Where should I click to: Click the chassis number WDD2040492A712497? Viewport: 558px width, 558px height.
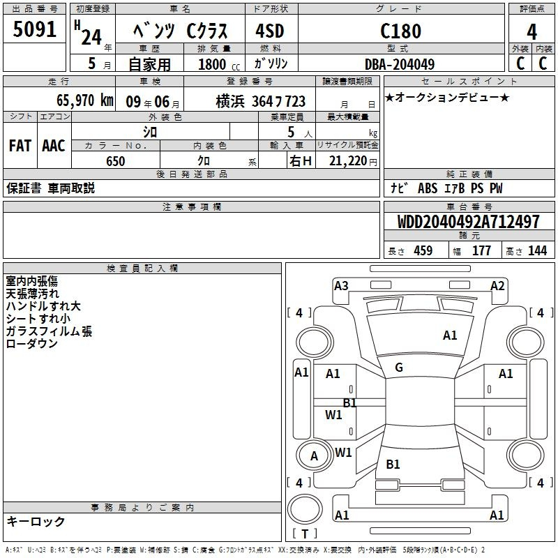pyautogui.click(x=469, y=222)
